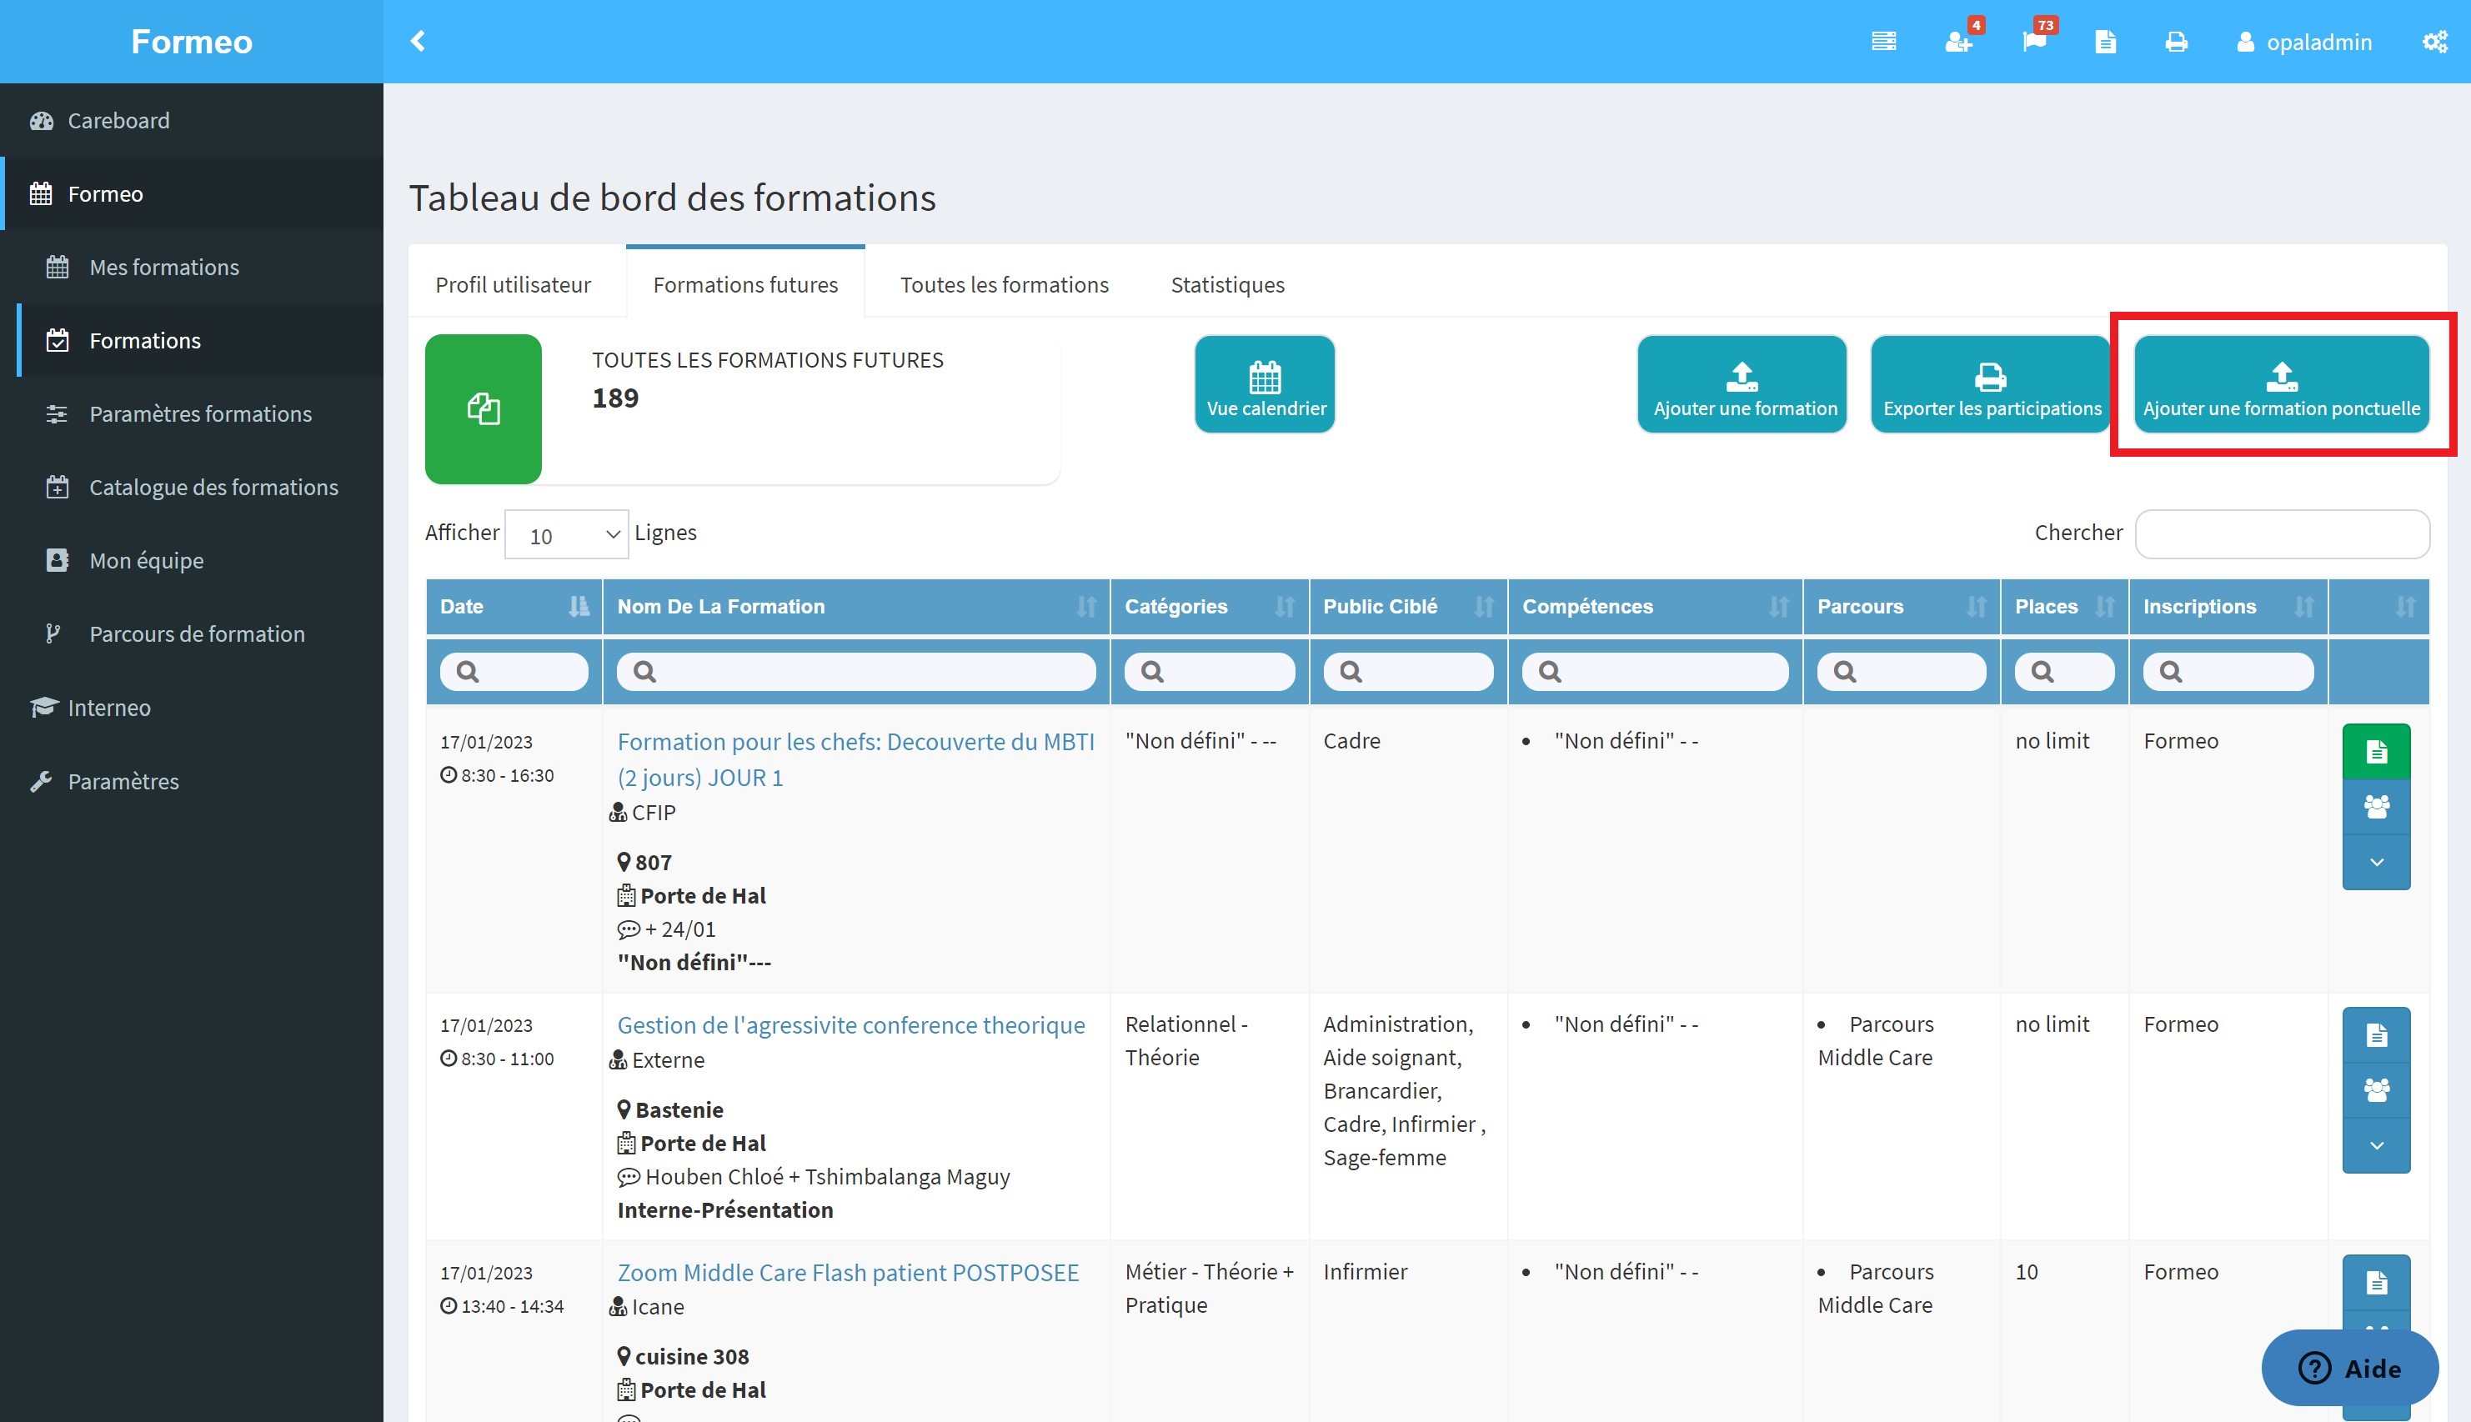
Task: Click the formation name filter field
Action: [855, 671]
